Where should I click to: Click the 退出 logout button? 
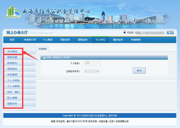click(x=170, y=32)
